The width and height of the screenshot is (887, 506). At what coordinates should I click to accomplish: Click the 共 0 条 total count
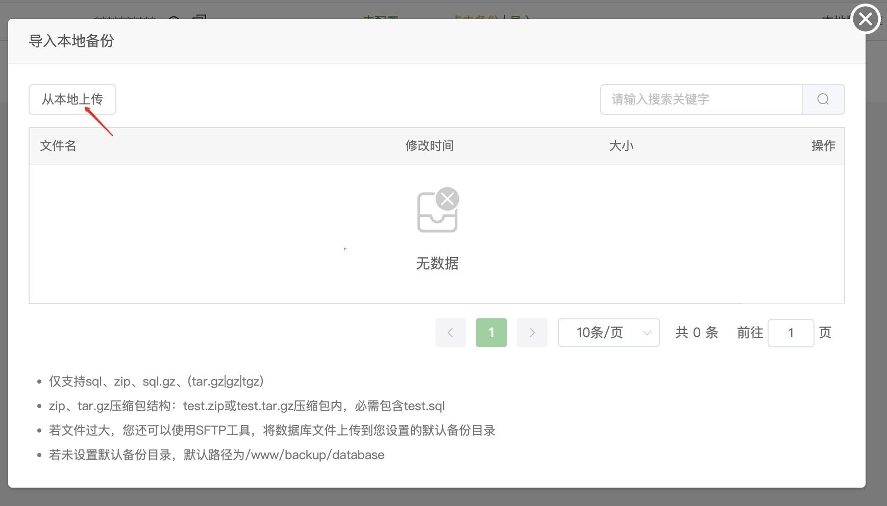(697, 333)
